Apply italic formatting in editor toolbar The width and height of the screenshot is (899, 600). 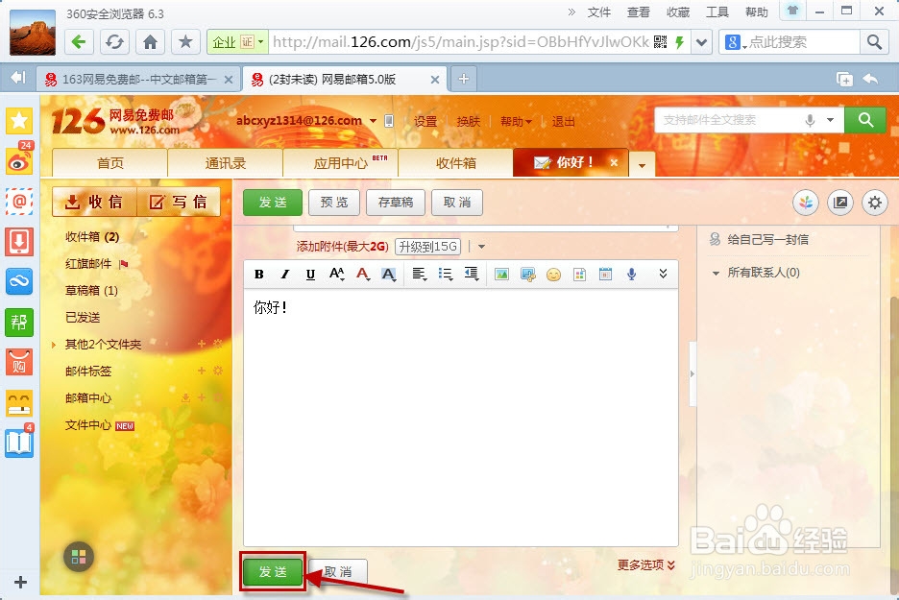point(283,274)
